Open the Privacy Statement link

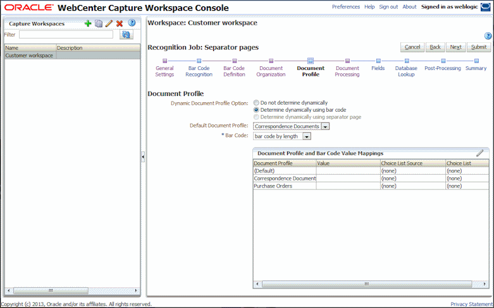click(x=471, y=304)
